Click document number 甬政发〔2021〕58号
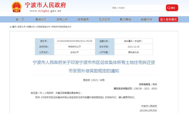 coord(94,80)
